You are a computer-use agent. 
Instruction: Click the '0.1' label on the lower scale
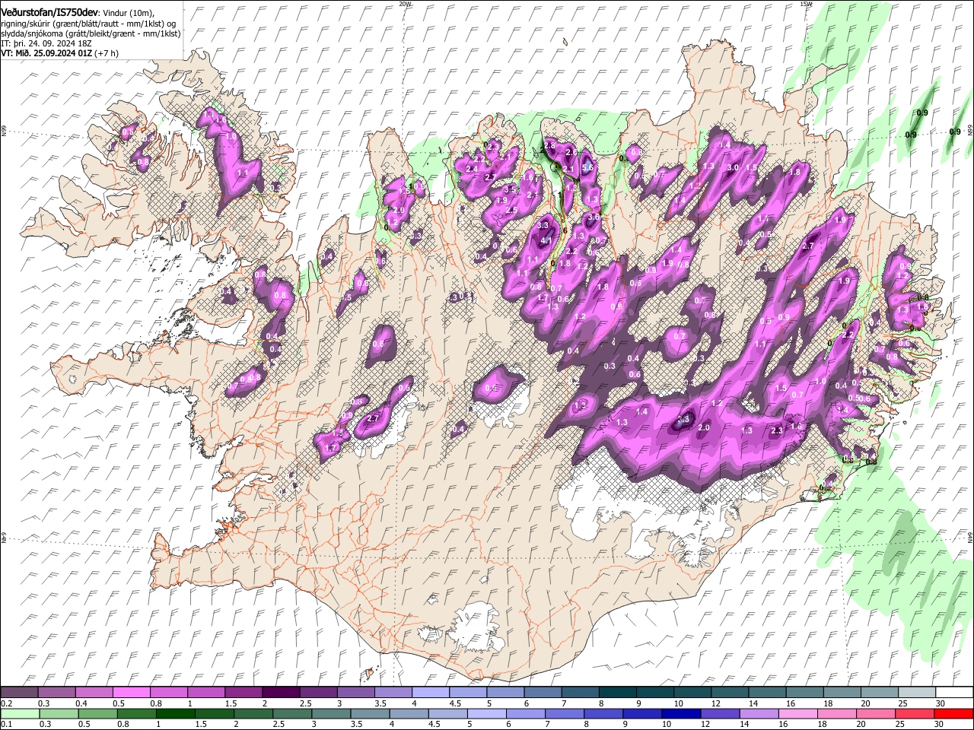coord(6,724)
